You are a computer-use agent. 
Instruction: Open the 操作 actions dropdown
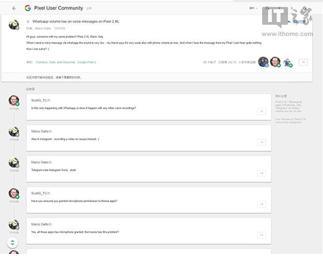(x=253, y=8)
